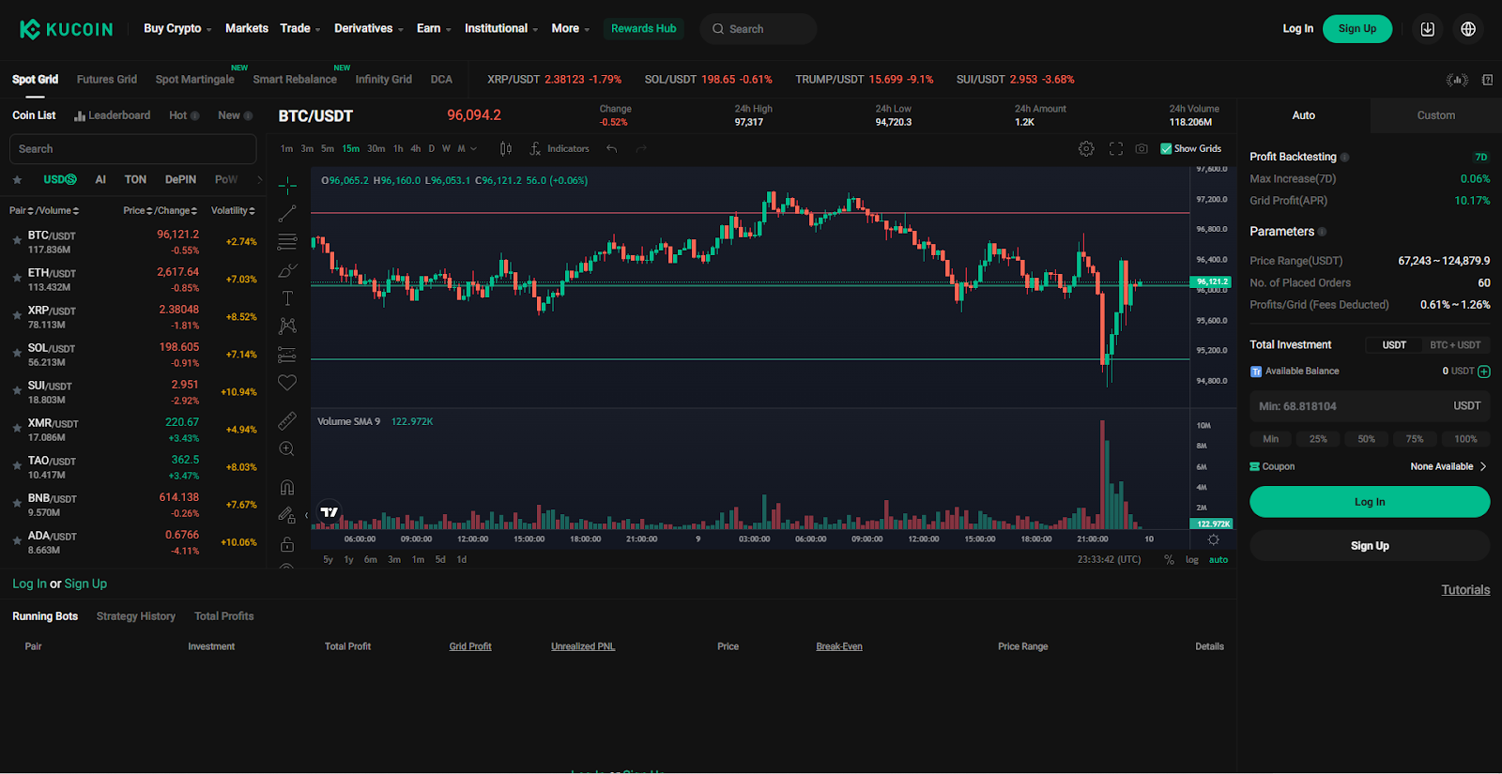
Task: Click the TradingView logo on chart
Action: 329,512
